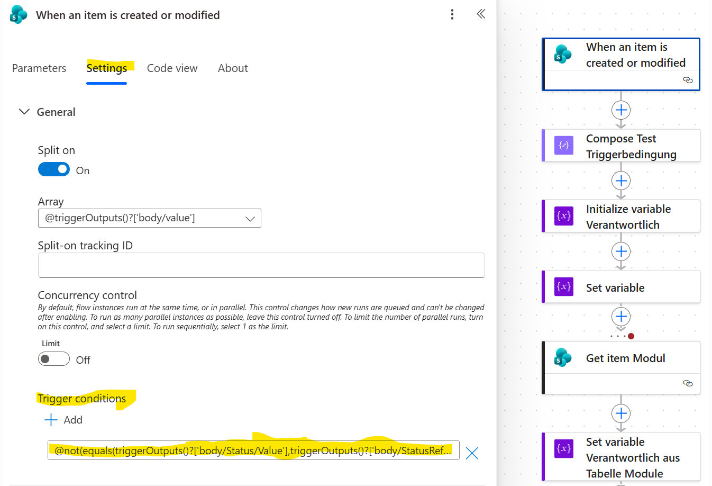Turn off the Split on toggle
Image resolution: width=712 pixels, height=486 pixels.
(x=54, y=169)
